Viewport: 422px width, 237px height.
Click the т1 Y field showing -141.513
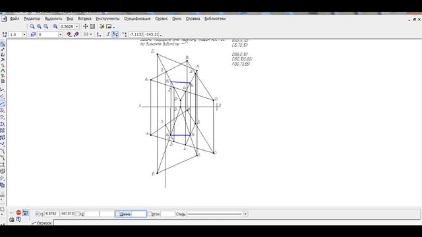pos(67,214)
